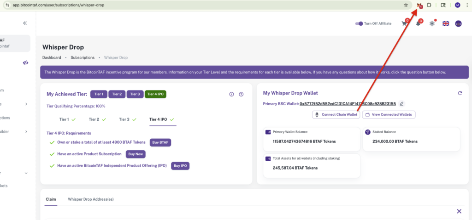Image resolution: width=472 pixels, height=220 pixels.
Task: Click the Total Assets for all wallets card
Action: click(312, 166)
